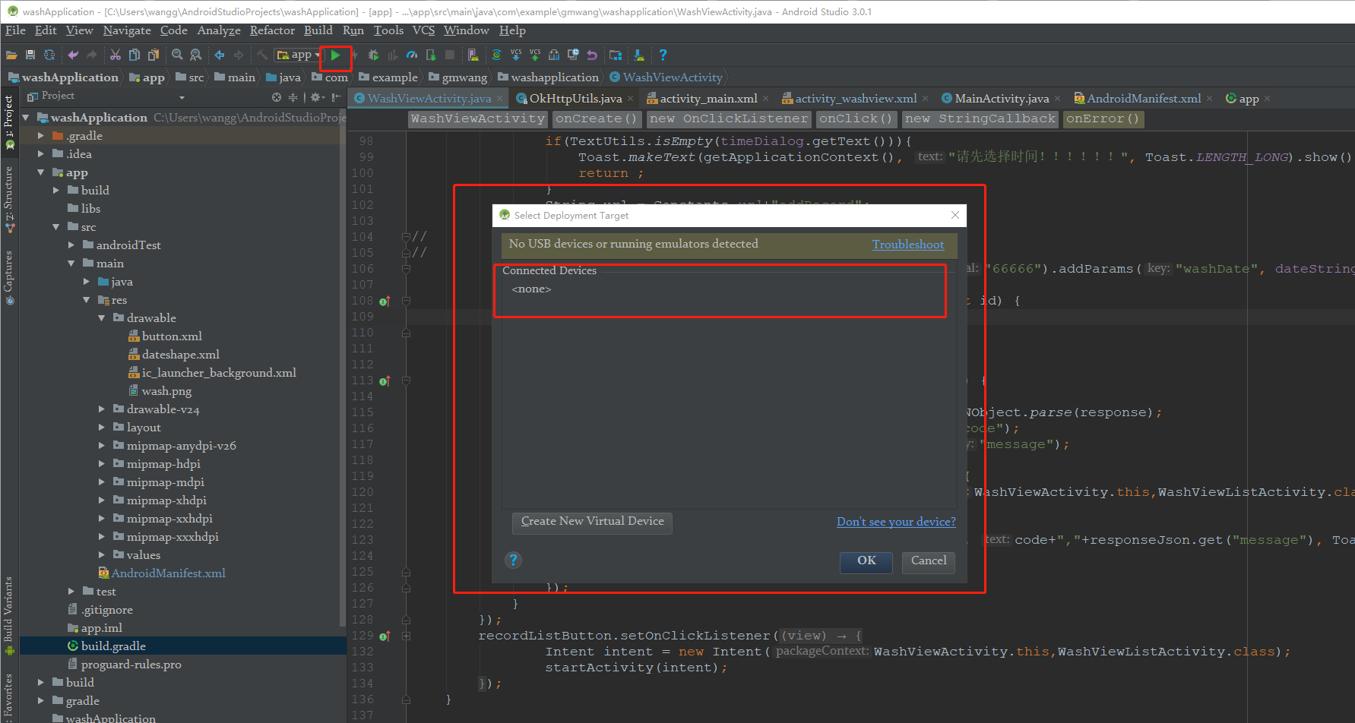Click the Sync Project with Gradle icon
This screenshot has width=1355, height=723.
(x=496, y=55)
